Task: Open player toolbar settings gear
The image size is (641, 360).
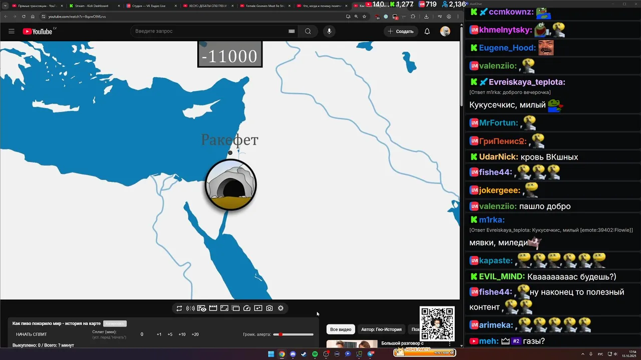Action: [280, 308]
